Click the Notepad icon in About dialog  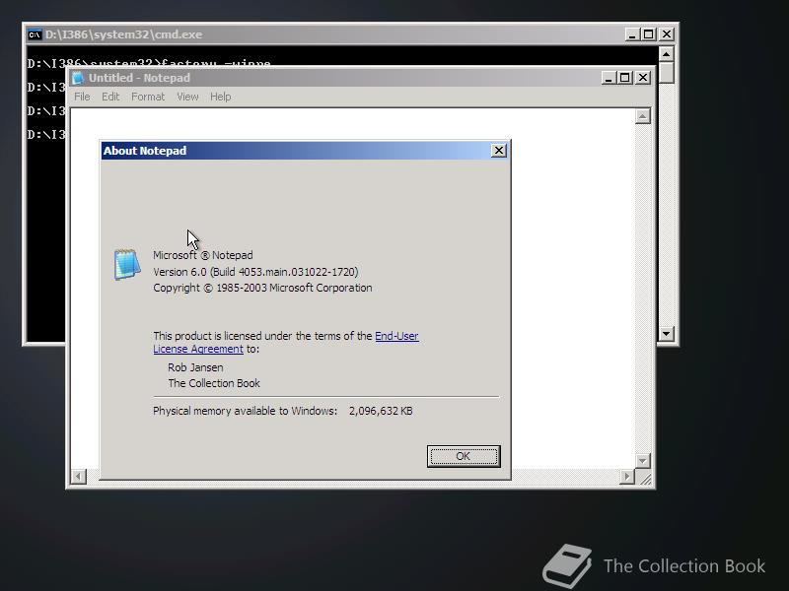click(x=127, y=264)
